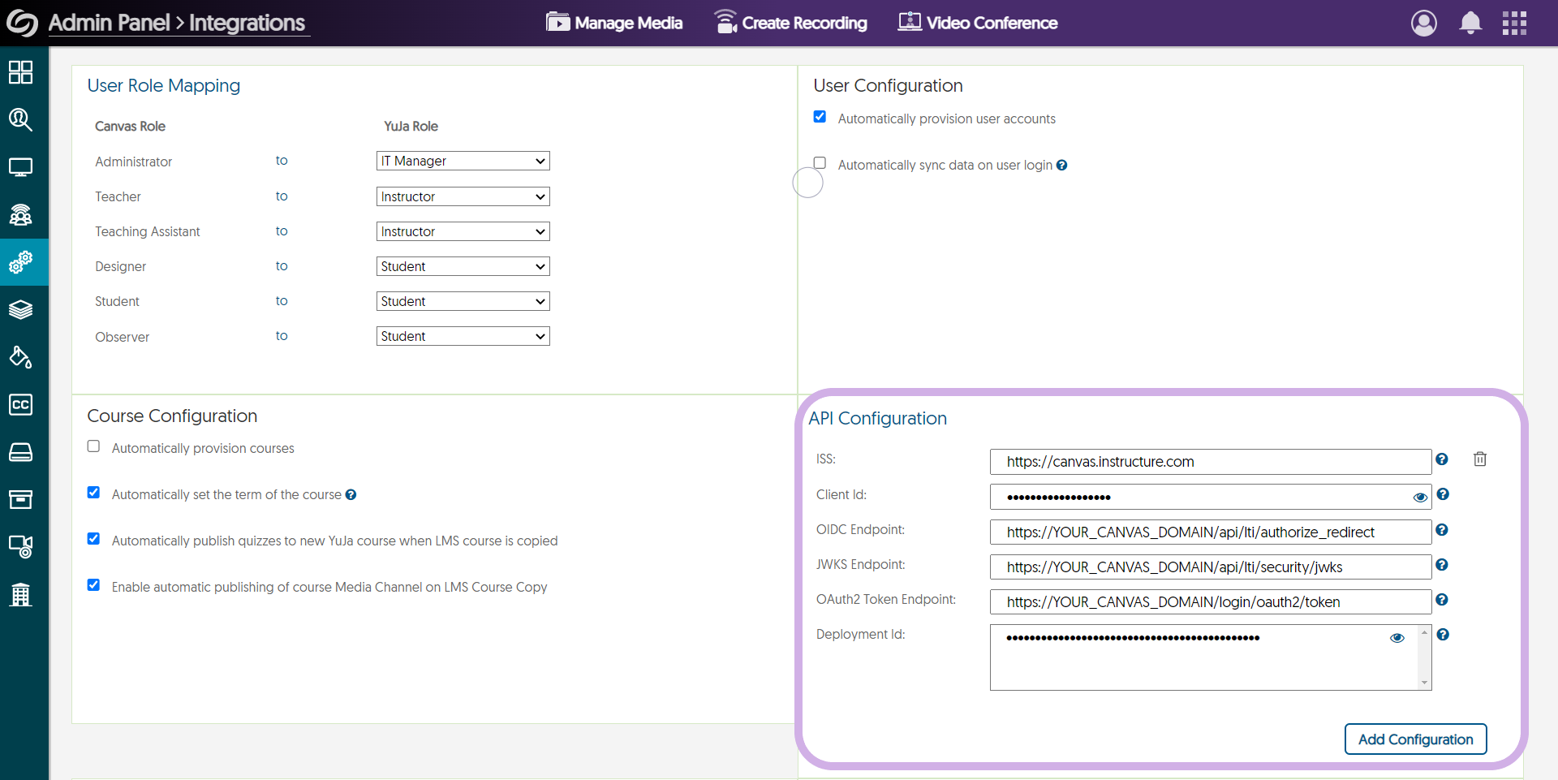Image resolution: width=1558 pixels, height=780 pixels.
Task: Open the stacked layers icon in sidebar
Action: point(21,309)
